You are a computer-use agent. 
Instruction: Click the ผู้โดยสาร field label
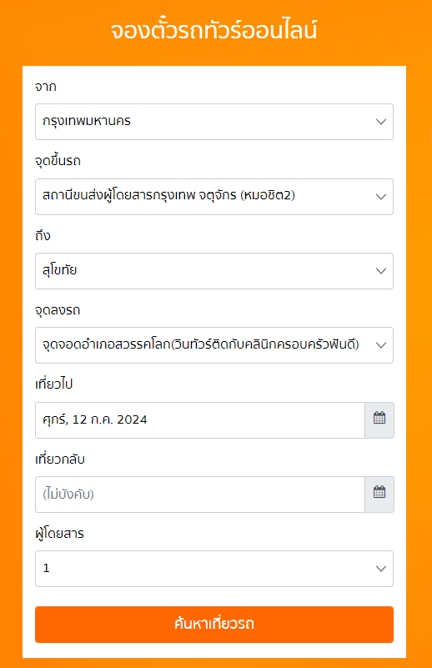pos(60,534)
